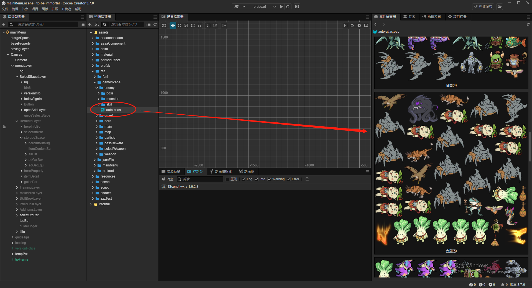Select the Rotate tool in scene toolbar
Viewport: 532px width, 288px height.
180,25
